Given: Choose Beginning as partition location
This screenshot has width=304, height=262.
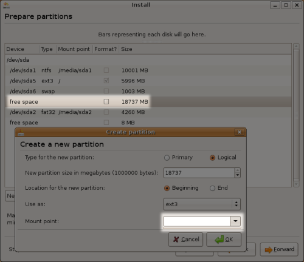Looking at the screenshot, I should pyautogui.click(x=181, y=188).
